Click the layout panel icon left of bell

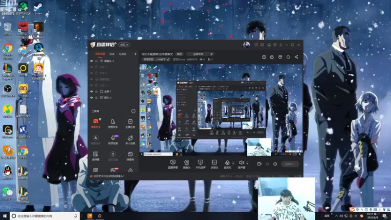[x=280, y=57]
